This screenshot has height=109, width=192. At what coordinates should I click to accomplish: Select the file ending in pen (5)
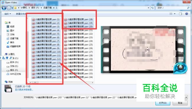[x=46, y=34]
